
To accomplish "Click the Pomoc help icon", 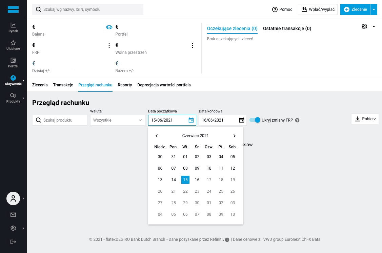I will 275,9.
